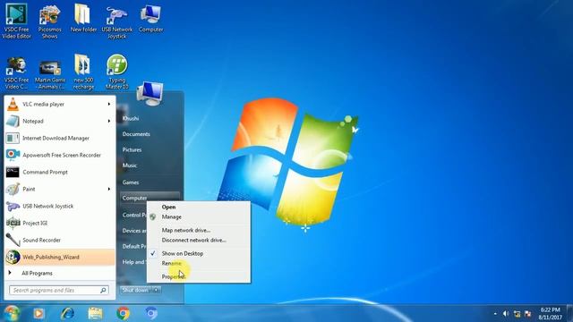Open new 500 recharge folder icon
Image resolution: width=573 pixels, height=322 pixels.
coord(83,72)
